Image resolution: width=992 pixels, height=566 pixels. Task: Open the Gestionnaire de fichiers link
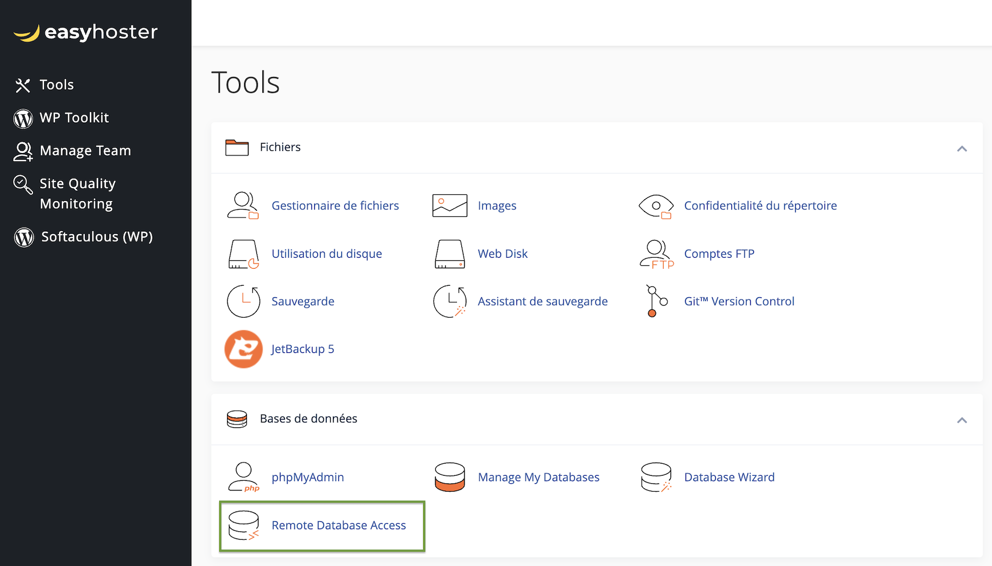click(x=335, y=206)
